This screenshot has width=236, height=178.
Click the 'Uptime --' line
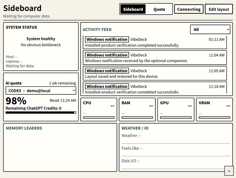(x=14, y=61)
